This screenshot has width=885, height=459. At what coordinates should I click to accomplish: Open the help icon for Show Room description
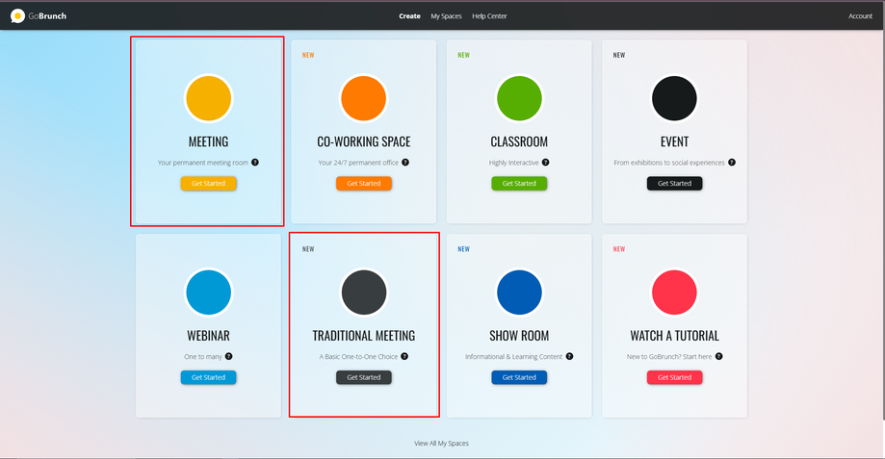coord(569,356)
